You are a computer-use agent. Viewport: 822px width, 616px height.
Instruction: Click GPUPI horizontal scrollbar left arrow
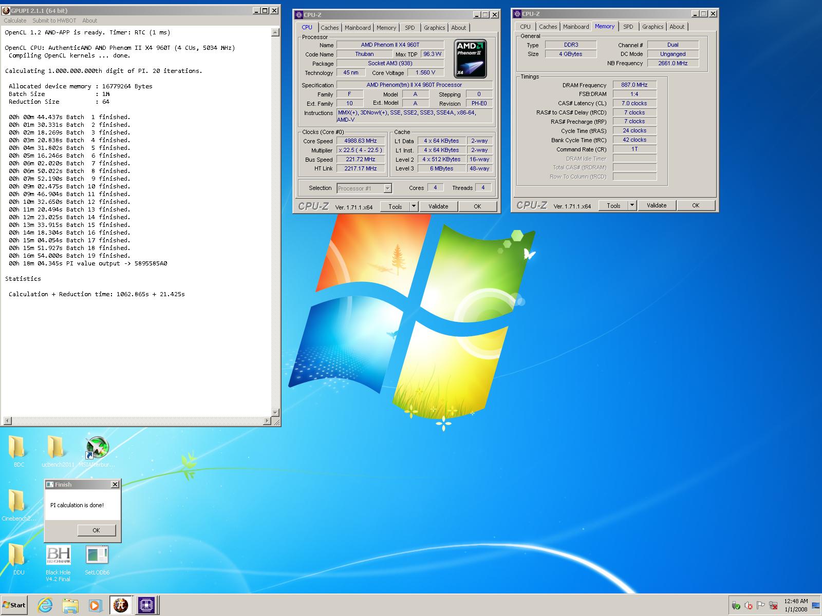(7, 421)
